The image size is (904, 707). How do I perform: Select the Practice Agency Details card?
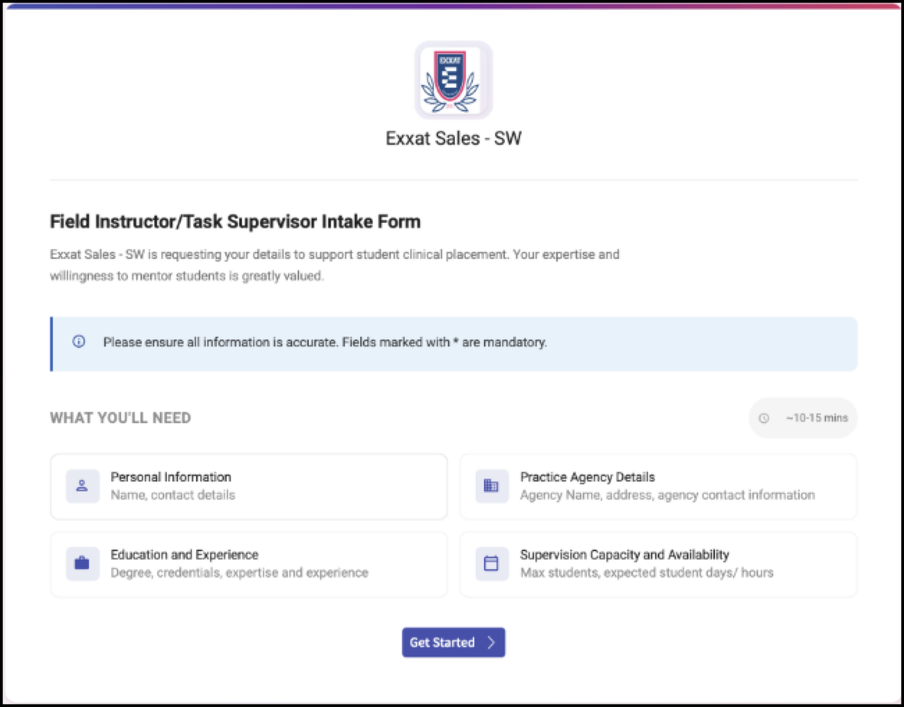click(659, 486)
